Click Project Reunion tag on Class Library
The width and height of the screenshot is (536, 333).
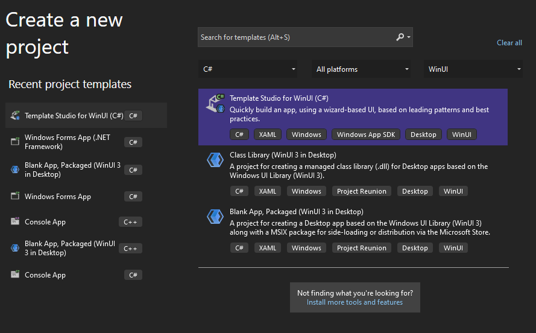click(362, 191)
